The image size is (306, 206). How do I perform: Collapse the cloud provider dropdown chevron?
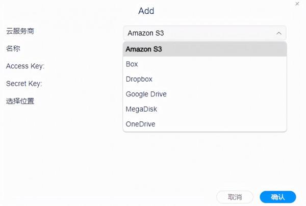pos(278,33)
